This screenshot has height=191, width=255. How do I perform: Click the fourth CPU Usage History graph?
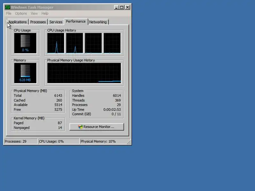(112, 43)
